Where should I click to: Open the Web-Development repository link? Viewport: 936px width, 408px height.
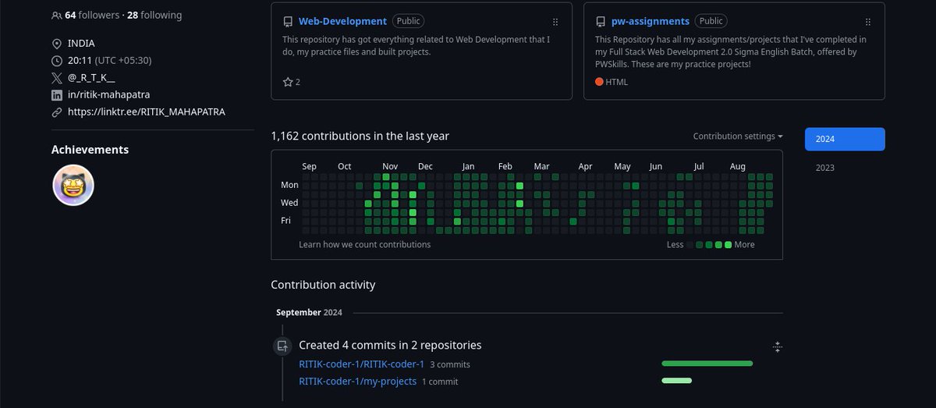coord(342,21)
